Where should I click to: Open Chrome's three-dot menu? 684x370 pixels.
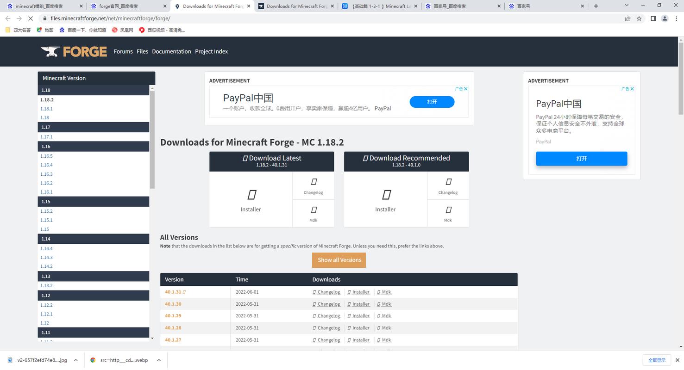676,18
